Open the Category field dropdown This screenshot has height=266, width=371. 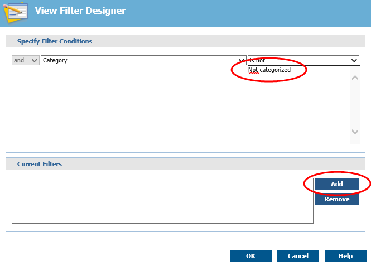pyautogui.click(x=143, y=60)
